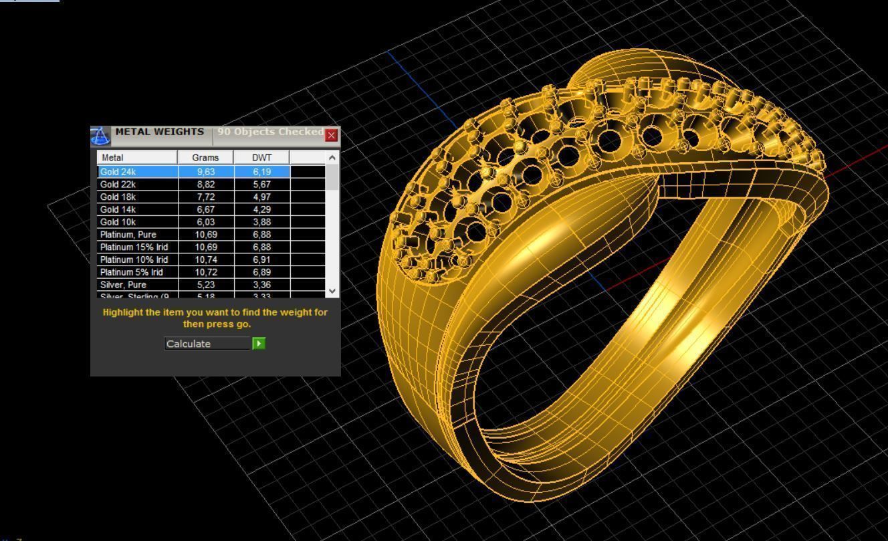The height and width of the screenshot is (541, 888).
Task: Click the scroll up arrow of metals list
Action: pyautogui.click(x=332, y=157)
